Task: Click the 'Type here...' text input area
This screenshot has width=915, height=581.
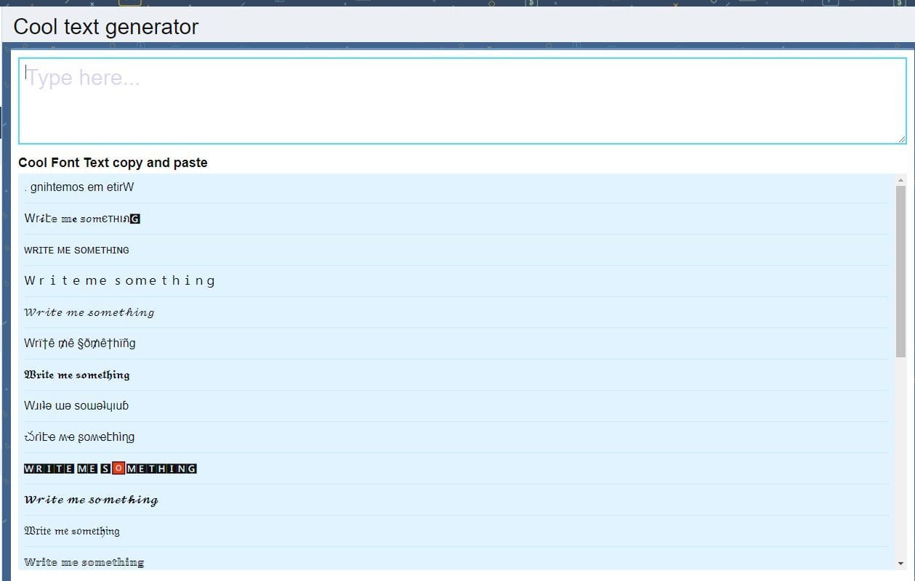Action: click(x=461, y=101)
